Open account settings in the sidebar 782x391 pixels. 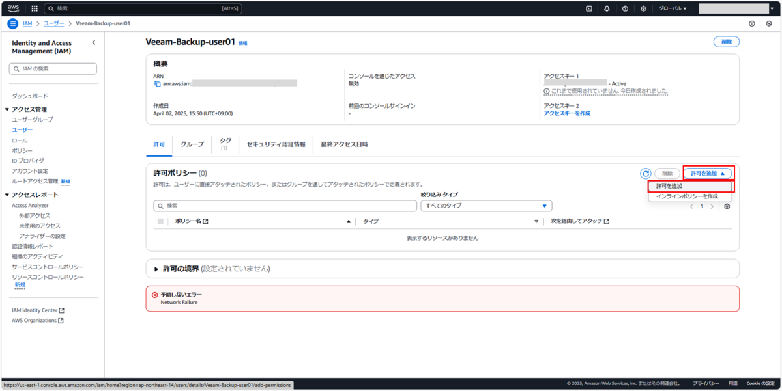[x=30, y=171]
